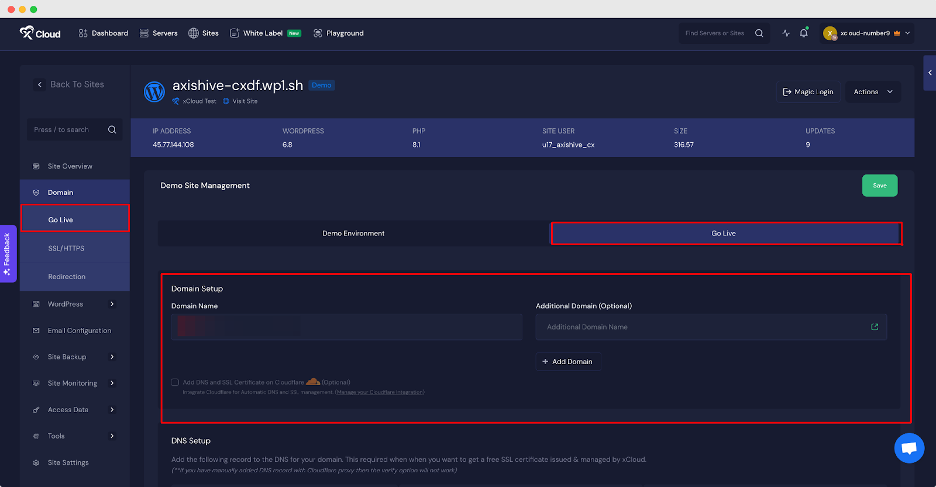Click the WordPress logo beside the site name

[154, 92]
